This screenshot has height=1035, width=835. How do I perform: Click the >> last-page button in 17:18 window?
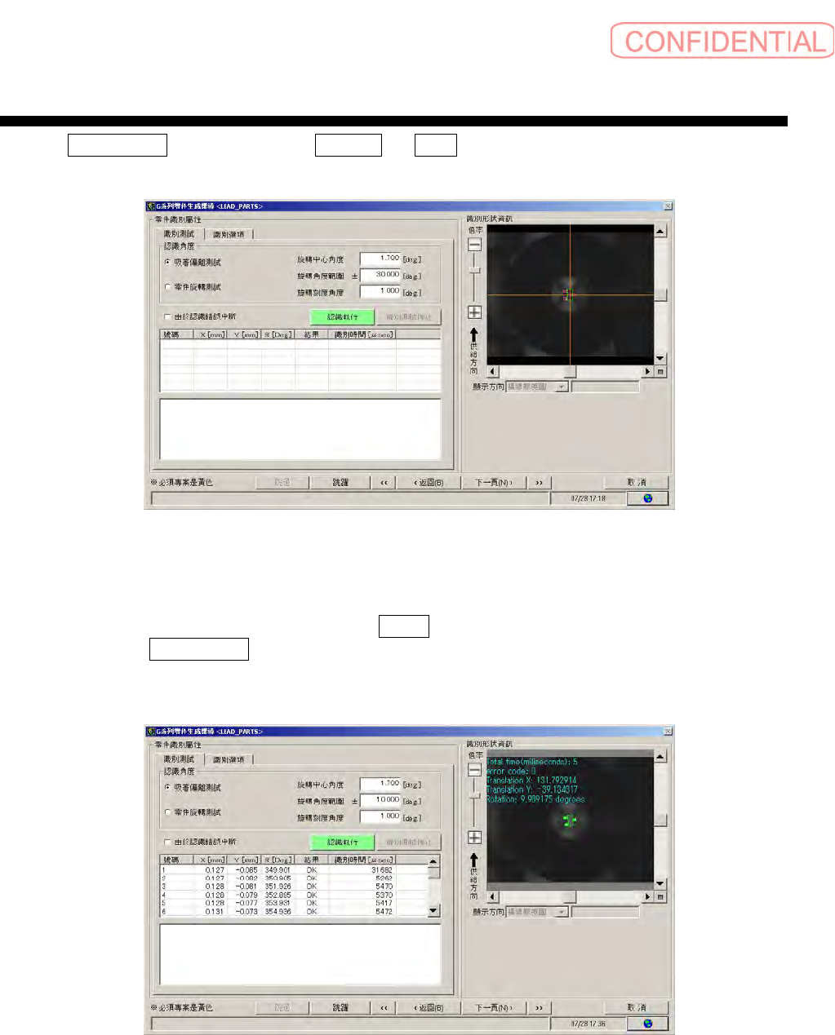pyautogui.click(x=539, y=483)
